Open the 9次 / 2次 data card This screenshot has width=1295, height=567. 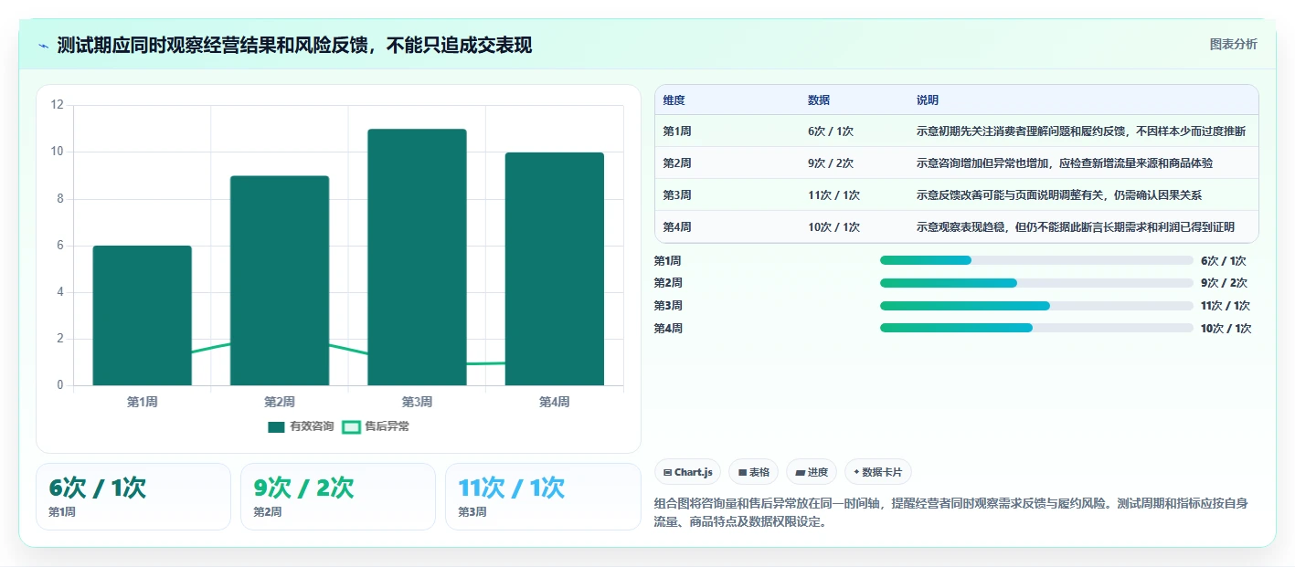point(338,497)
